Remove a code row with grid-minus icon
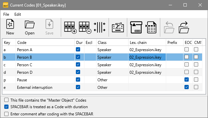This screenshot has width=208, height=118. [x=85, y=28]
